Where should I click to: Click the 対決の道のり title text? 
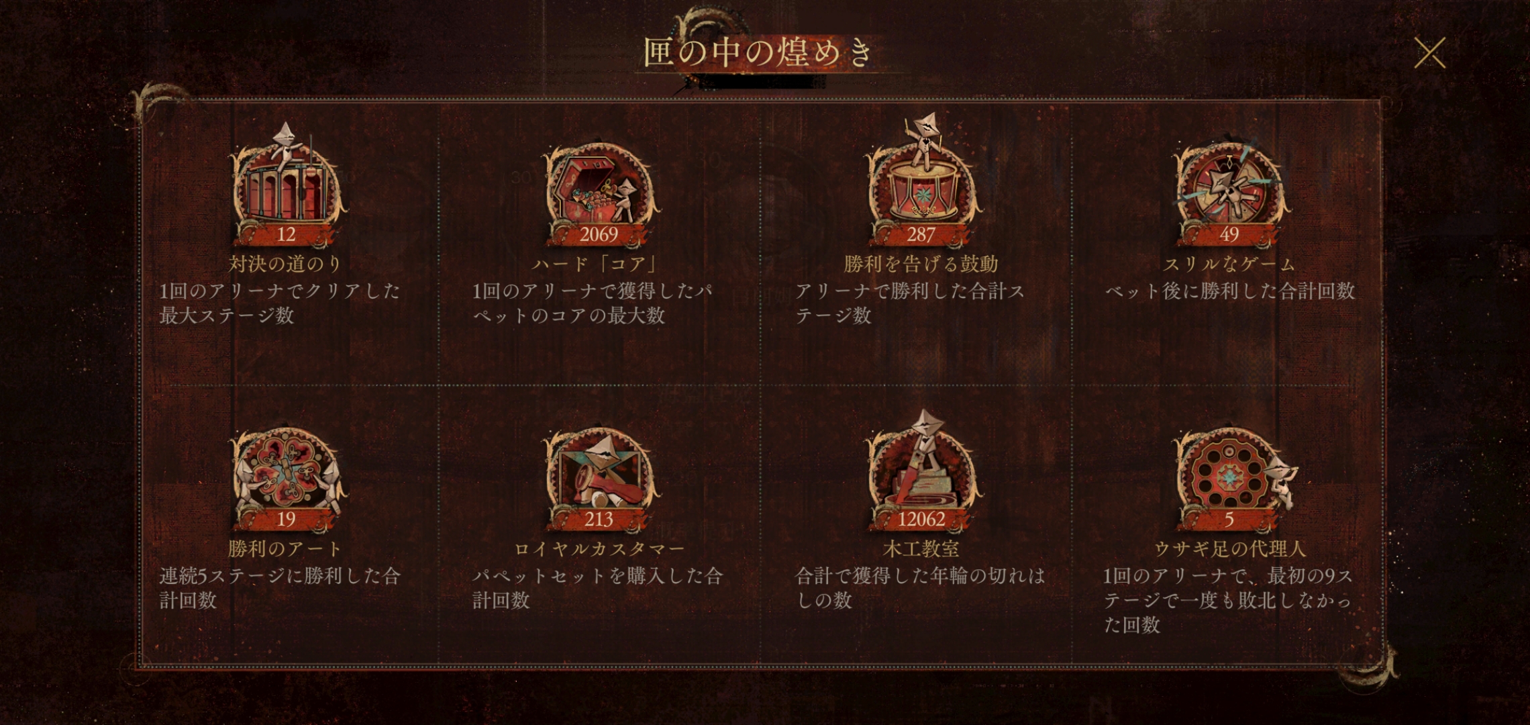[x=286, y=264]
